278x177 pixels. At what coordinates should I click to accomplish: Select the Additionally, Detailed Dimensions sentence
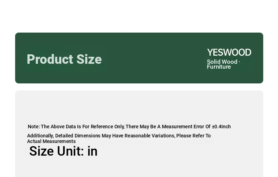[x=119, y=138]
